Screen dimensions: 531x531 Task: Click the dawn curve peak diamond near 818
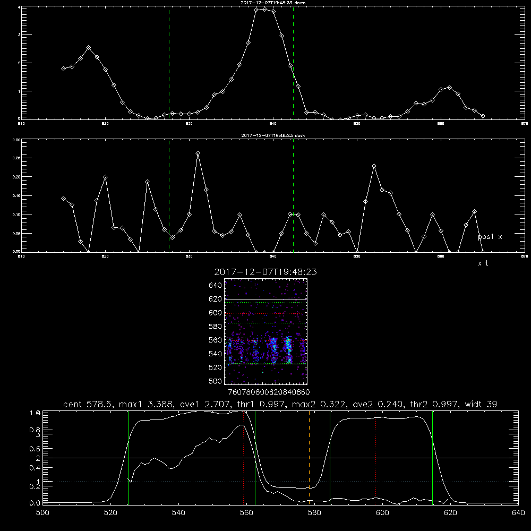[88, 48]
